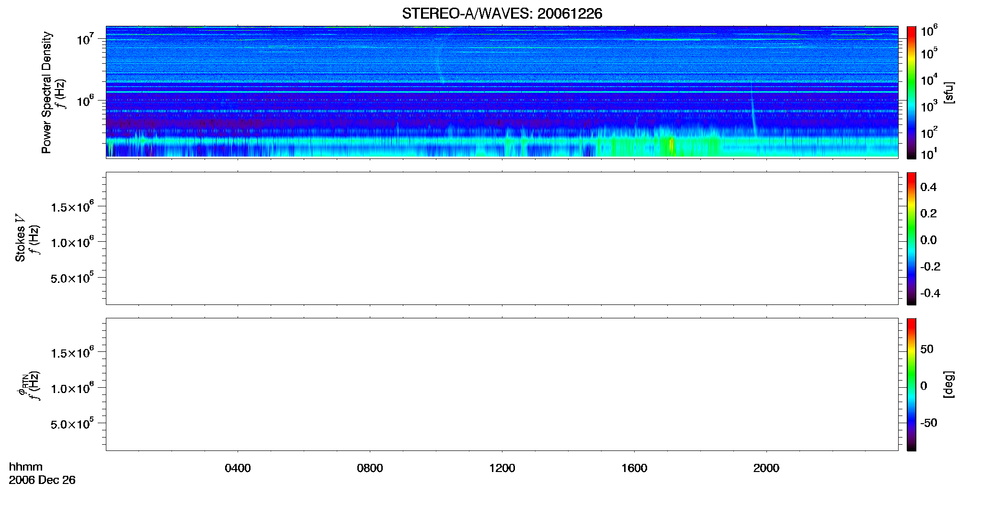Click the Stokes V axis label
Image resolution: width=1004 pixels, height=517 pixels.
pyautogui.click(x=20, y=238)
